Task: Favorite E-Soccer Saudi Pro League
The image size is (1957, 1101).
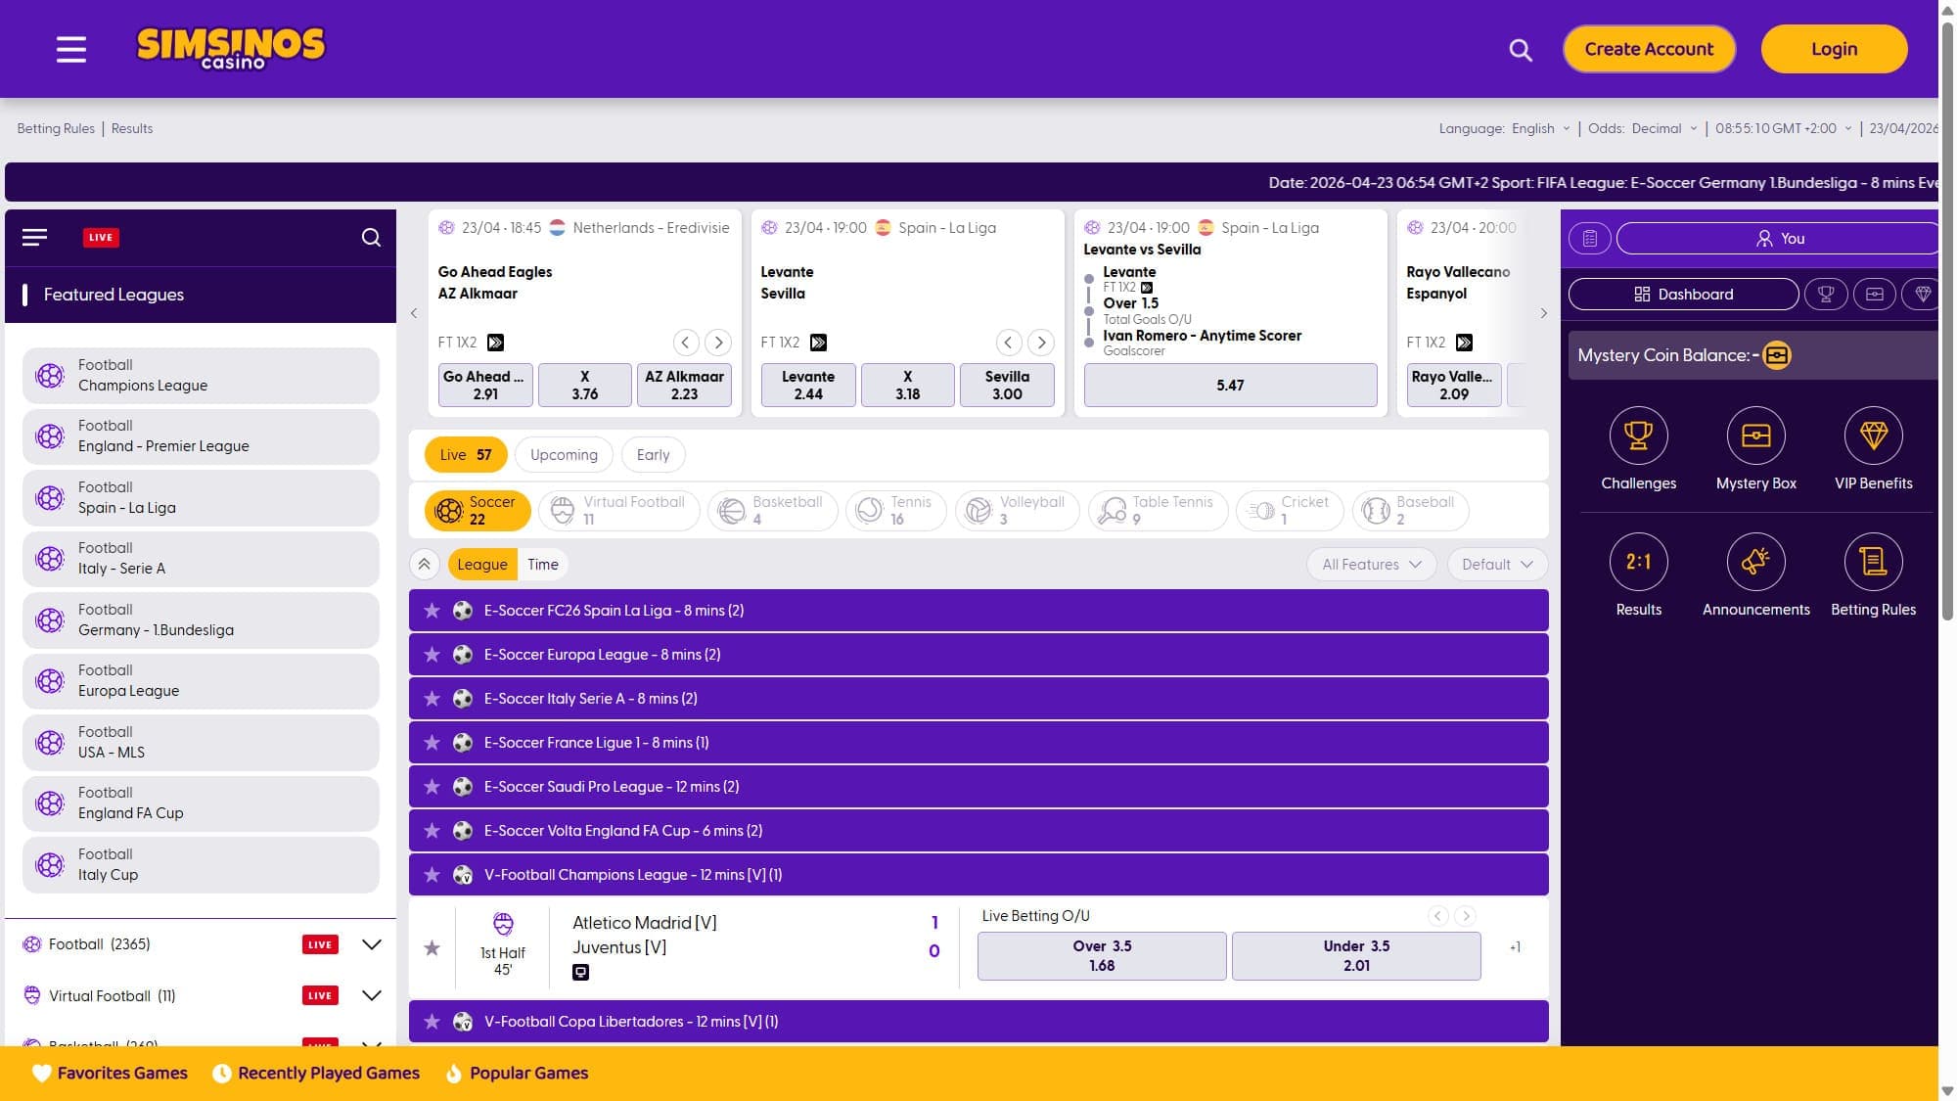Action: 432,787
